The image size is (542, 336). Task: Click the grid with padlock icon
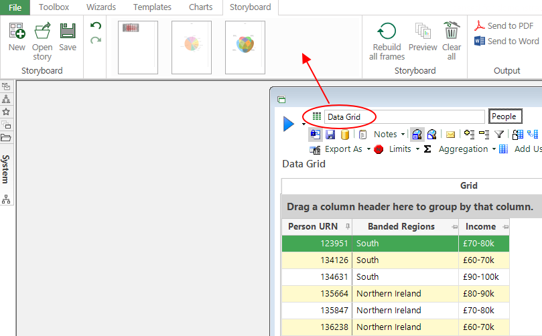coord(517,135)
